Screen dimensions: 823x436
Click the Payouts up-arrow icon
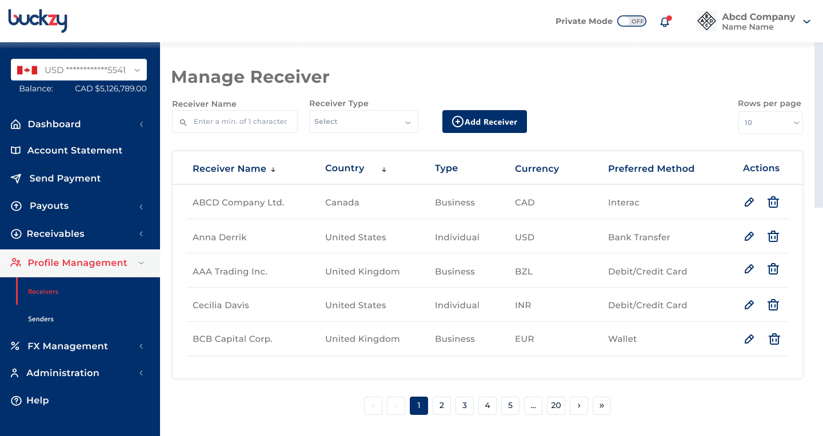[x=16, y=206]
